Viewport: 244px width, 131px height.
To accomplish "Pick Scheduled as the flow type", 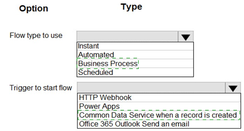I will (135, 72).
